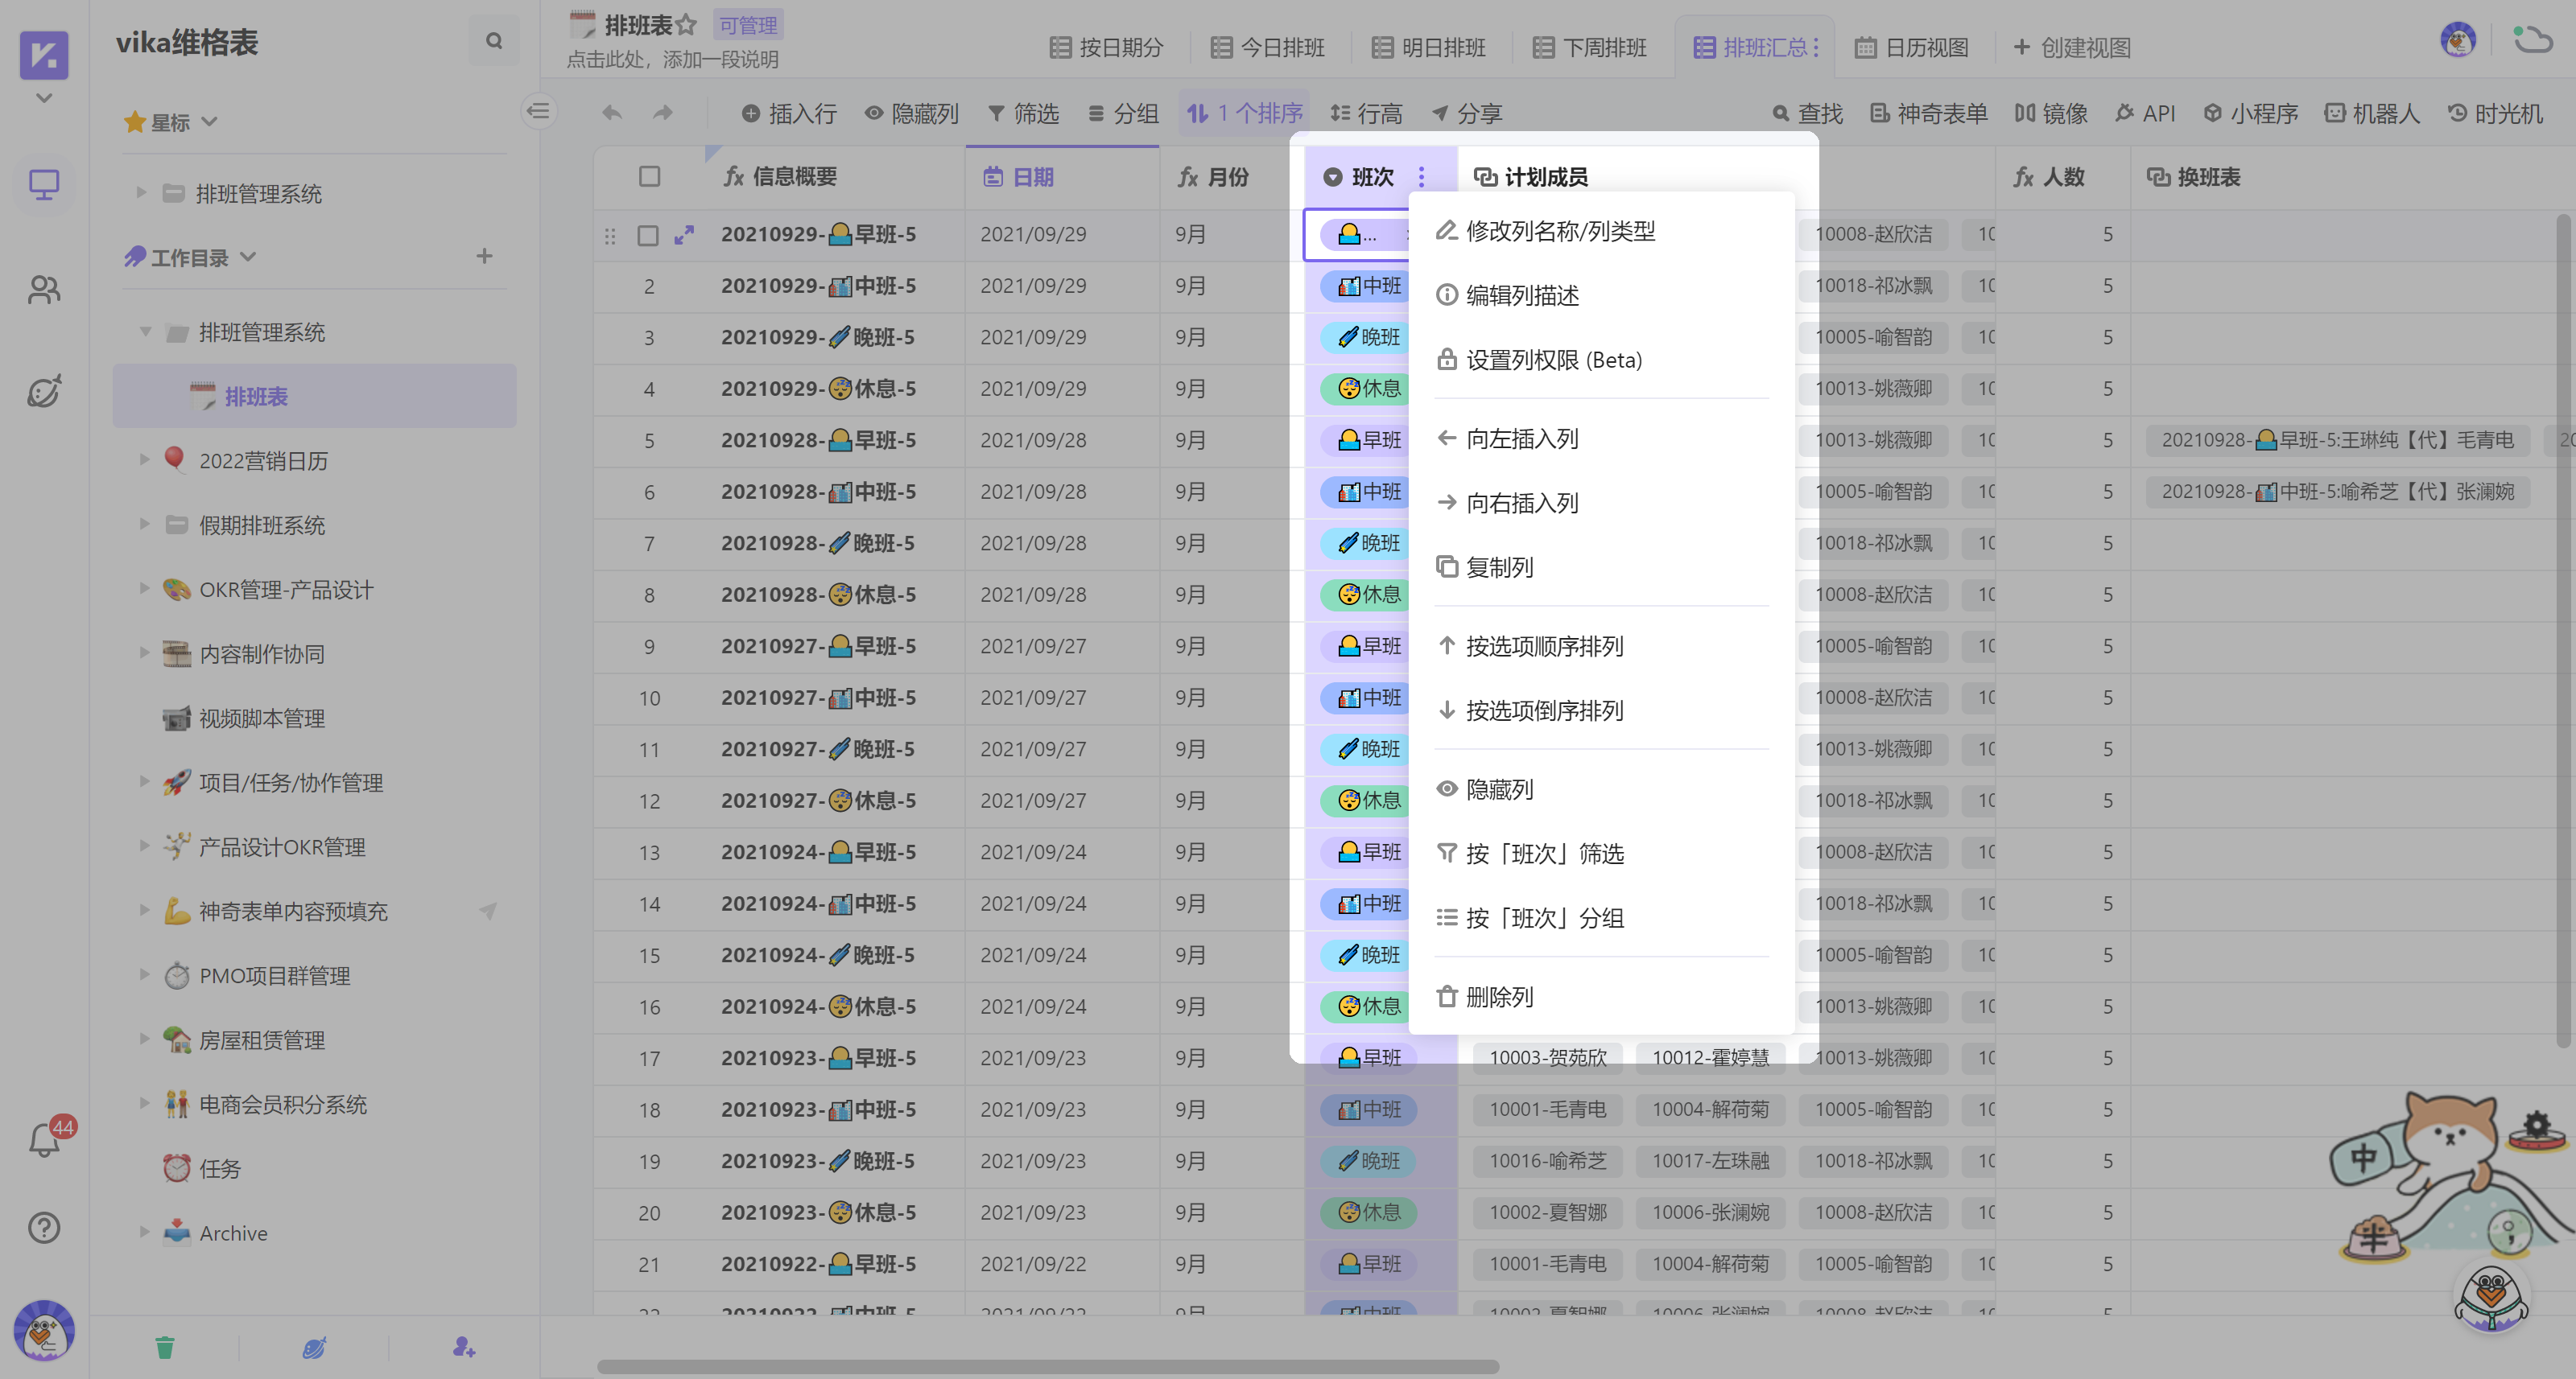2576x1379 pixels.
Task: Expand the 2022营销日历 tree node
Action: [x=144, y=459]
